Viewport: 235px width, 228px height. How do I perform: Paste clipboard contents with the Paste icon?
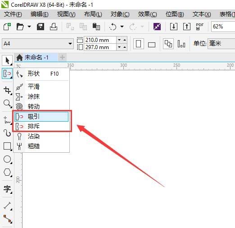click(96, 27)
